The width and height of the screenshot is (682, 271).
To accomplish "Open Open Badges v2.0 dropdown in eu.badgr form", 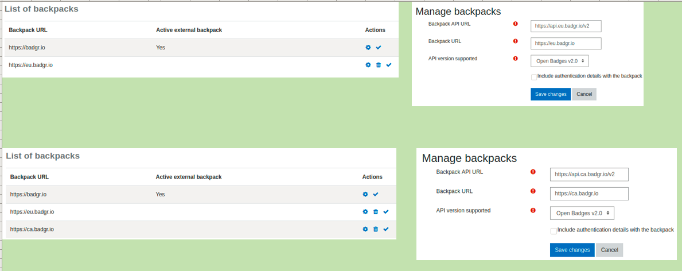I will tap(559, 60).
